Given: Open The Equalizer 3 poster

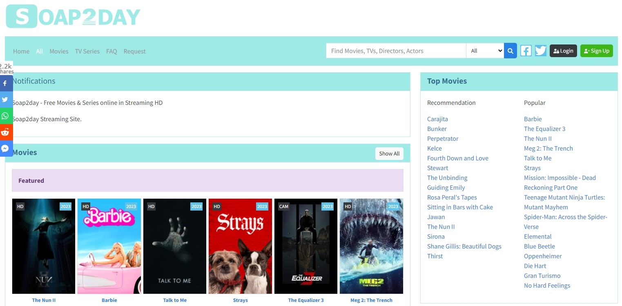Looking at the screenshot, I should 306,246.
